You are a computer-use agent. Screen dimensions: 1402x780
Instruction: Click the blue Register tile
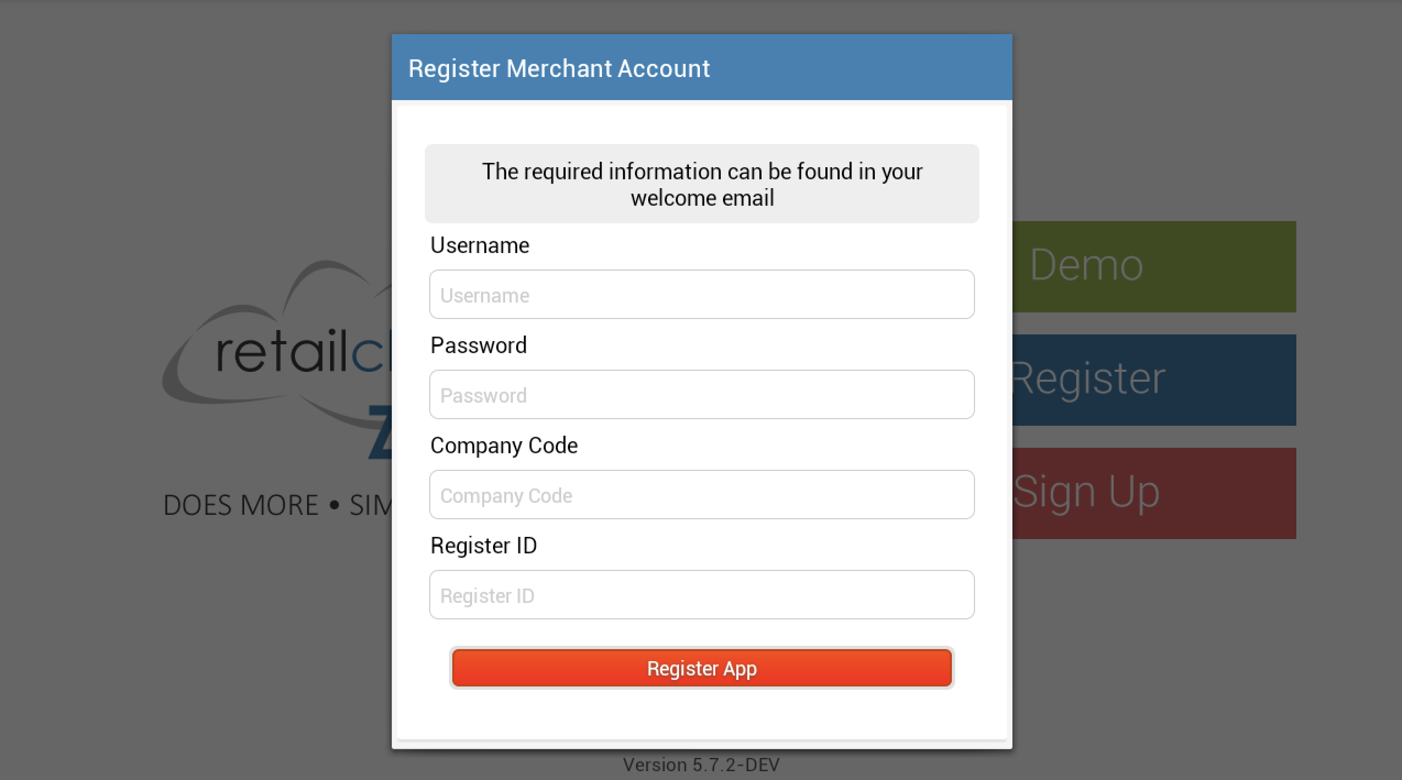[1154, 380]
